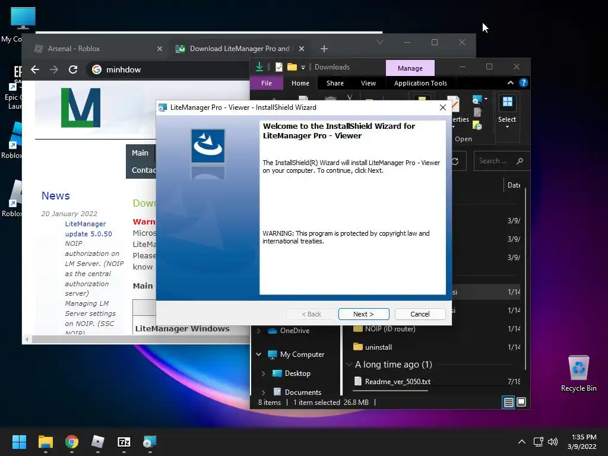Click the LiteManager LM logo
Screen dimensions: 608x456
(81, 108)
